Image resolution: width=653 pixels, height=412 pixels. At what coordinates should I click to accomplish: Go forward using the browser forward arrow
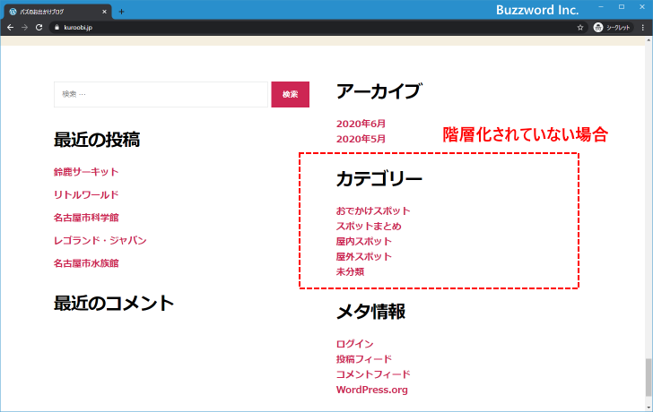24,28
